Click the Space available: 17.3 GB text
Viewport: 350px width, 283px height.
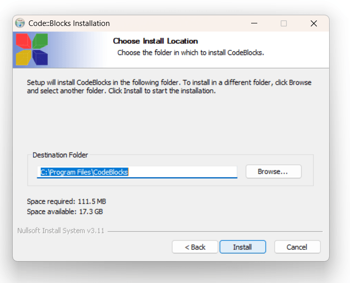pos(65,211)
